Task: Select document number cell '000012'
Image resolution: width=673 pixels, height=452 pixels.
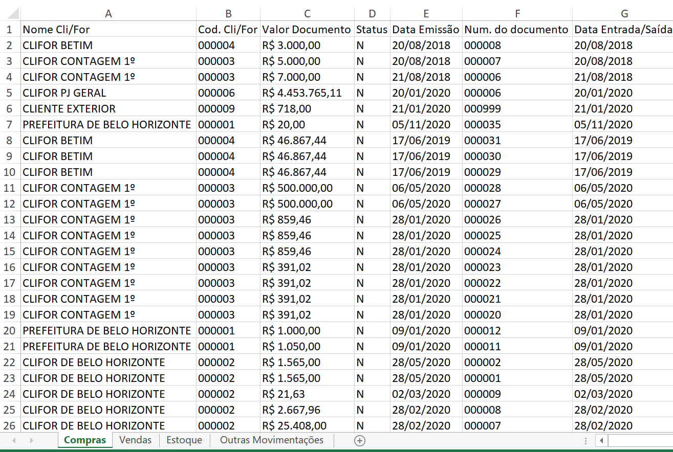Action: tap(517, 331)
